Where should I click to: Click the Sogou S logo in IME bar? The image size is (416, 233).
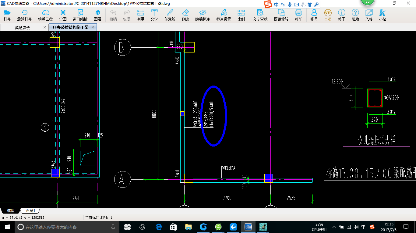click(x=268, y=4)
